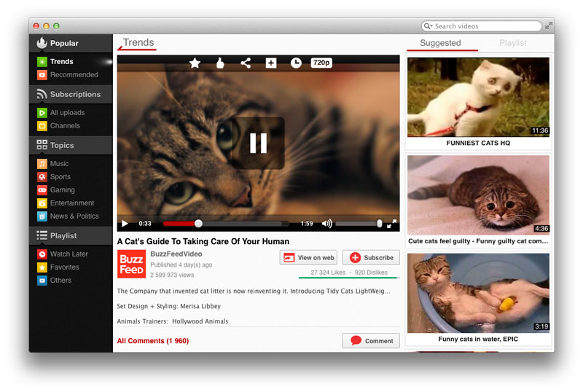
Task: Enter fullscreen with player expand icon
Action: tap(391, 224)
